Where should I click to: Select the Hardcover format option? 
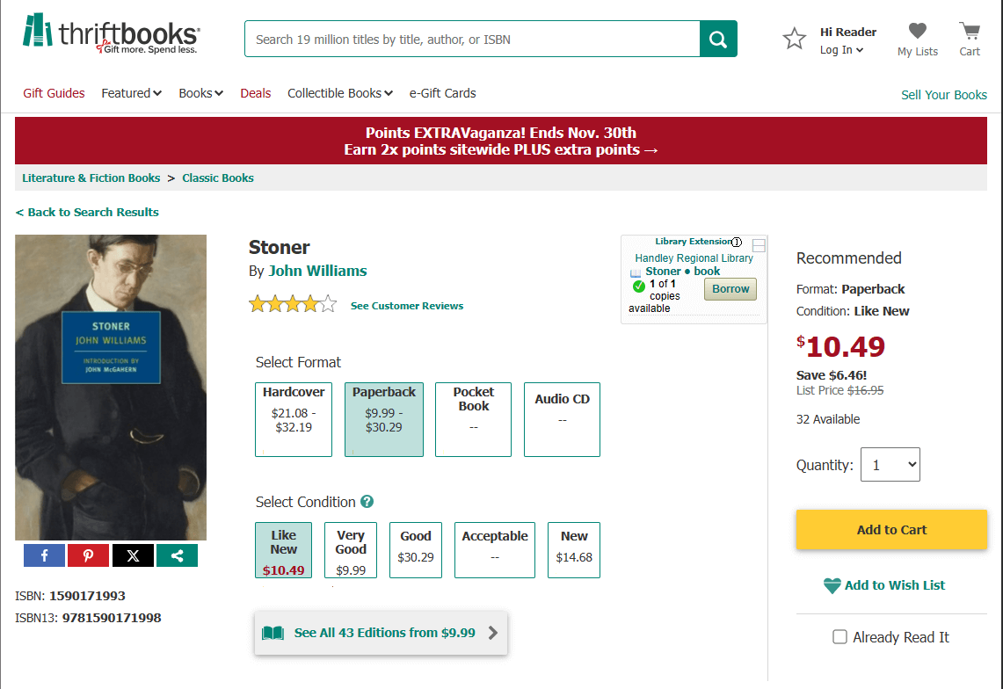pyautogui.click(x=294, y=419)
